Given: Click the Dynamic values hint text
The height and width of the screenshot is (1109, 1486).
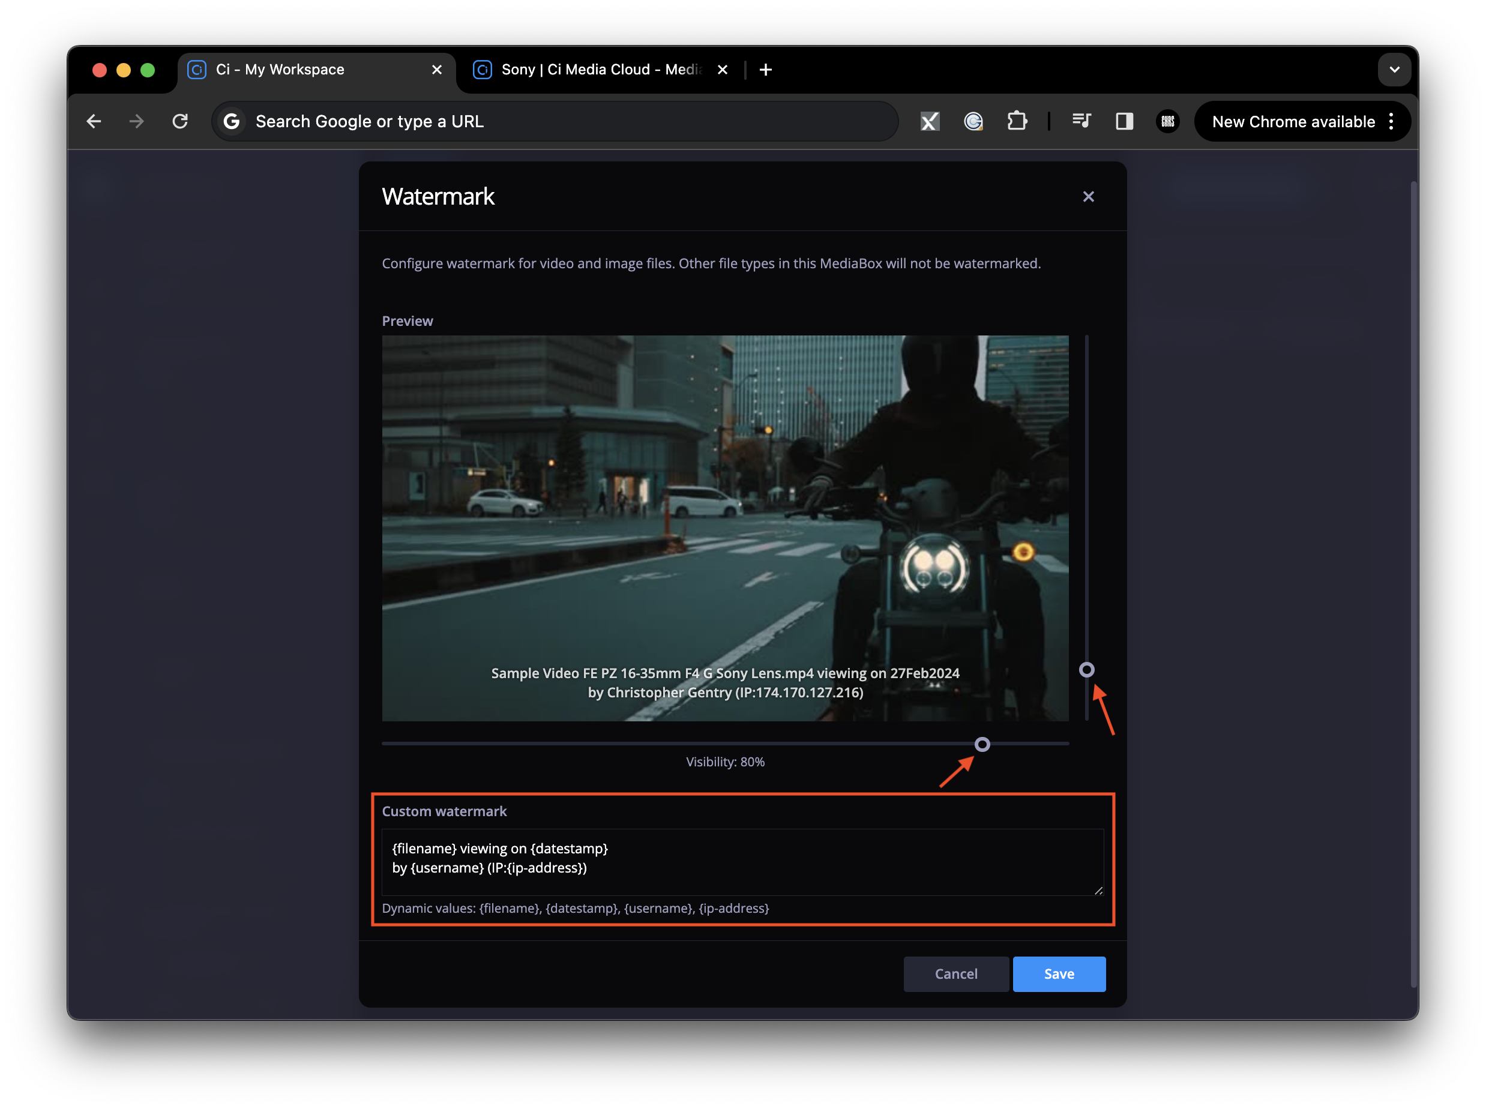Looking at the screenshot, I should [x=575, y=907].
